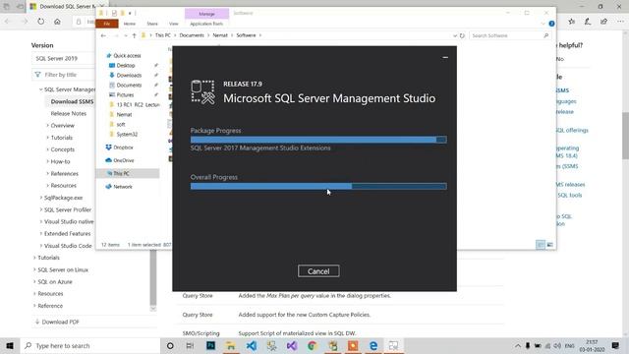The width and height of the screenshot is (629, 354).
Task: Open Windows Start menu
Action: [10, 345]
